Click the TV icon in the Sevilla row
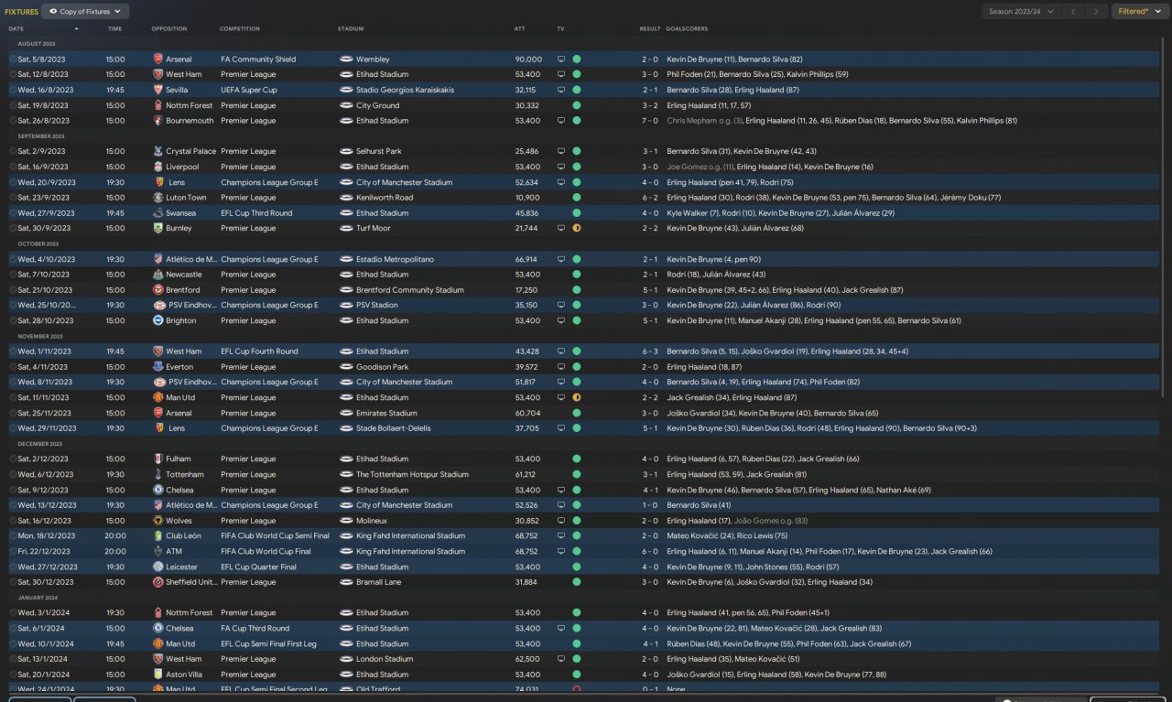 click(x=561, y=90)
